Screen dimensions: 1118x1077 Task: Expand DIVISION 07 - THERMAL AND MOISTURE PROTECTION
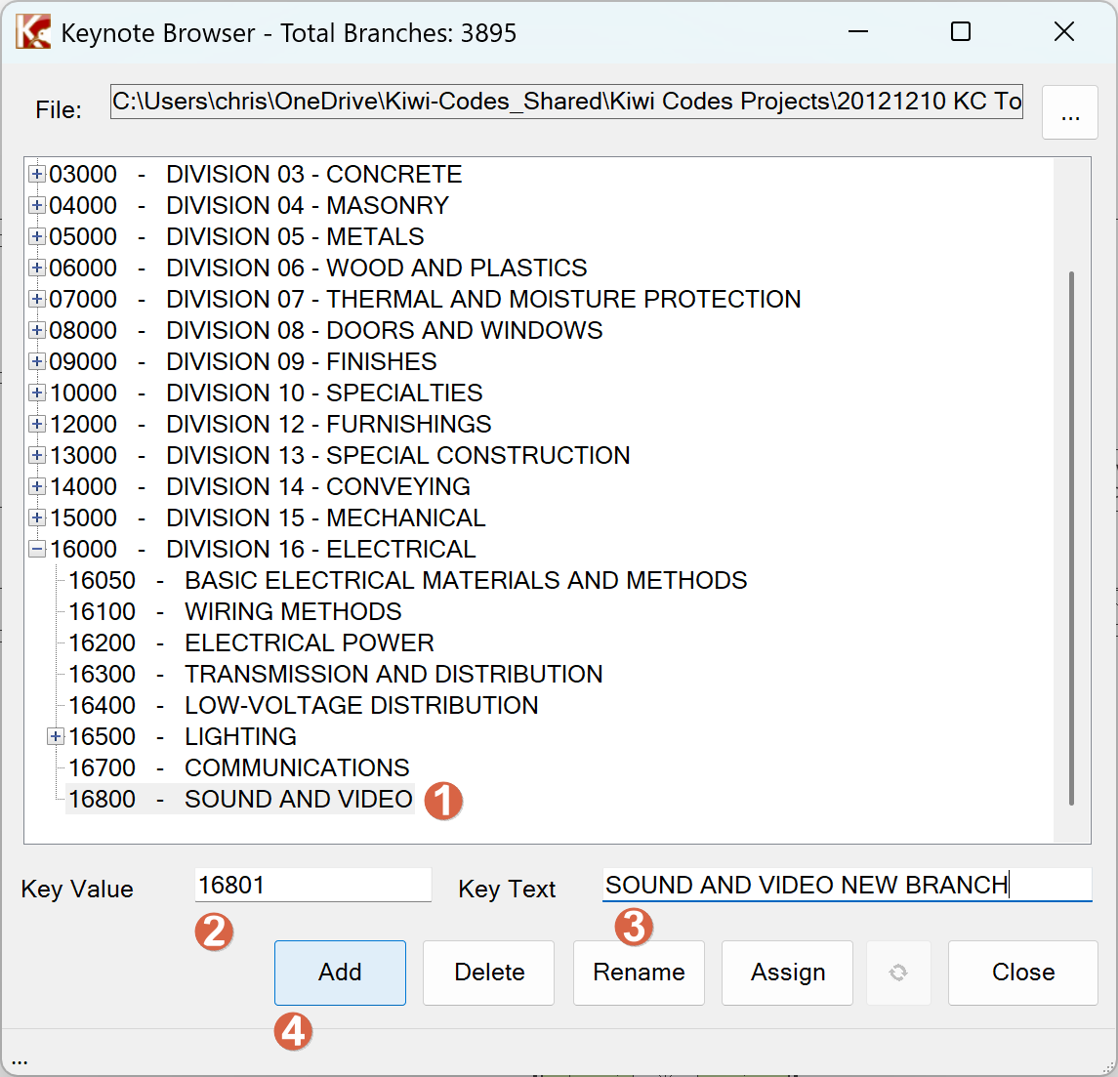(x=36, y=299)
